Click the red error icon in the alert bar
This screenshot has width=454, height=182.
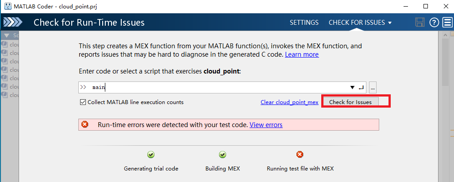click(x=85, y=125)
